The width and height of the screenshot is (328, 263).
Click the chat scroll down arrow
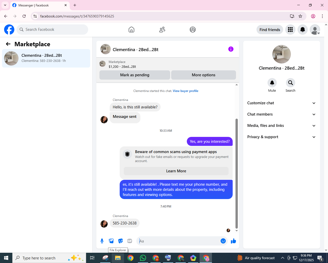tap(237, 231)
